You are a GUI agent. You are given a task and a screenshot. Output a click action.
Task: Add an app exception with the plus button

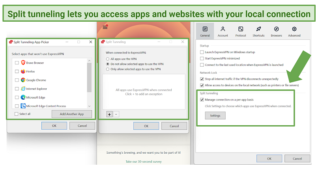coord(109,114)
